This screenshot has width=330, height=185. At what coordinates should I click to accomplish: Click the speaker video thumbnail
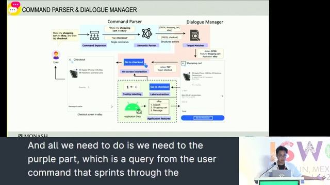(284, 161)
